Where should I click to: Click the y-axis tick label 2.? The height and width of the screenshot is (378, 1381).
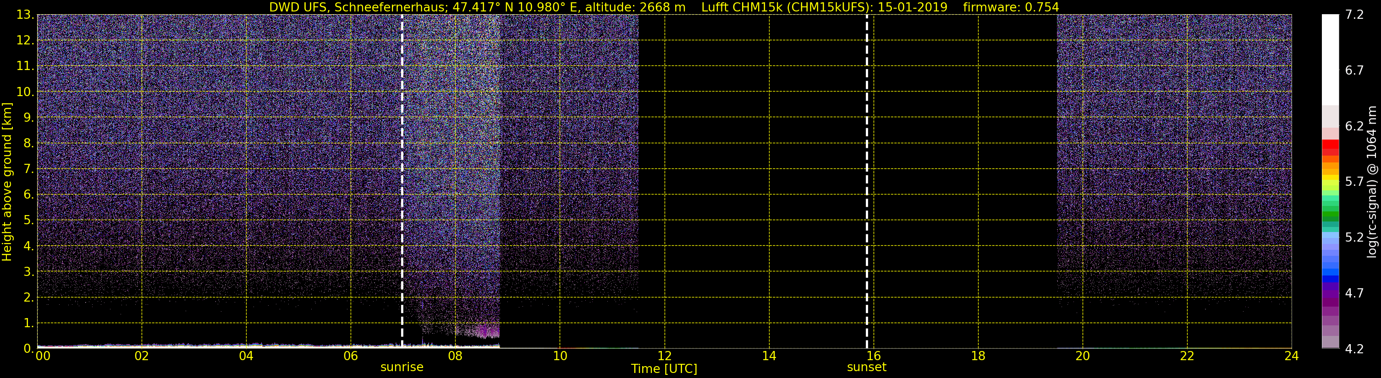point(28,297)
